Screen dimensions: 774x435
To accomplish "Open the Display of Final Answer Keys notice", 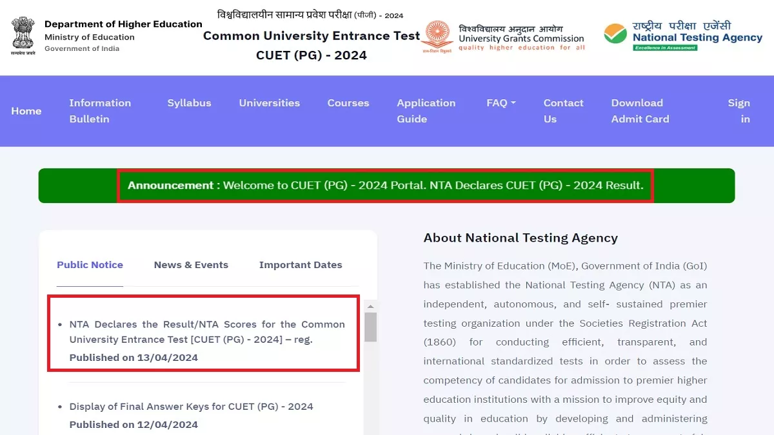I will tap(191, 407).
